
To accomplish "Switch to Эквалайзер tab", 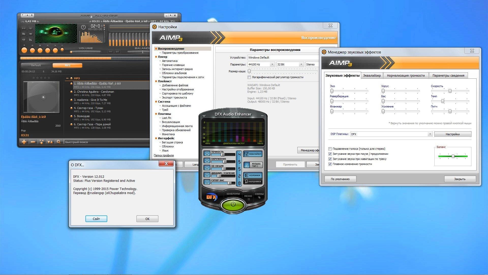I will pyautogui.click(x=372, y=75).
